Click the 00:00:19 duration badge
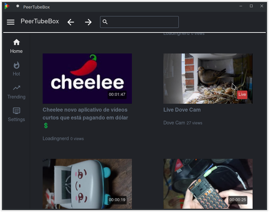 [x=117, y=200]
